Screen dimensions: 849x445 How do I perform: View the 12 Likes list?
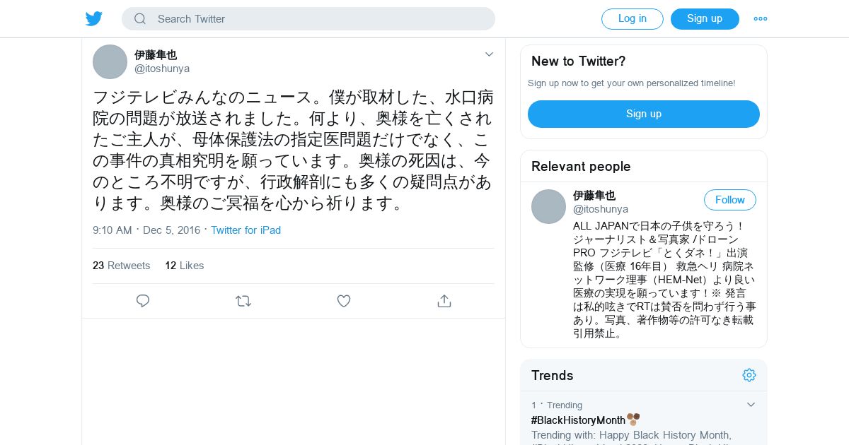click(x=185, y=266)
